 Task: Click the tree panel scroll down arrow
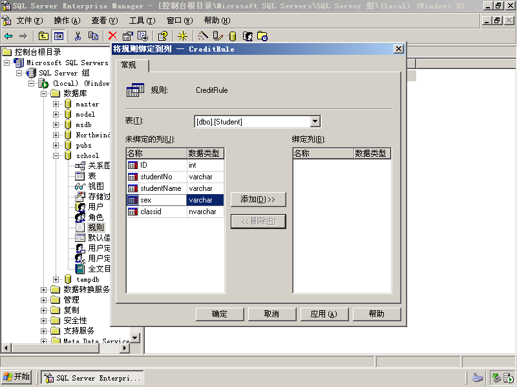pos(135,338)
